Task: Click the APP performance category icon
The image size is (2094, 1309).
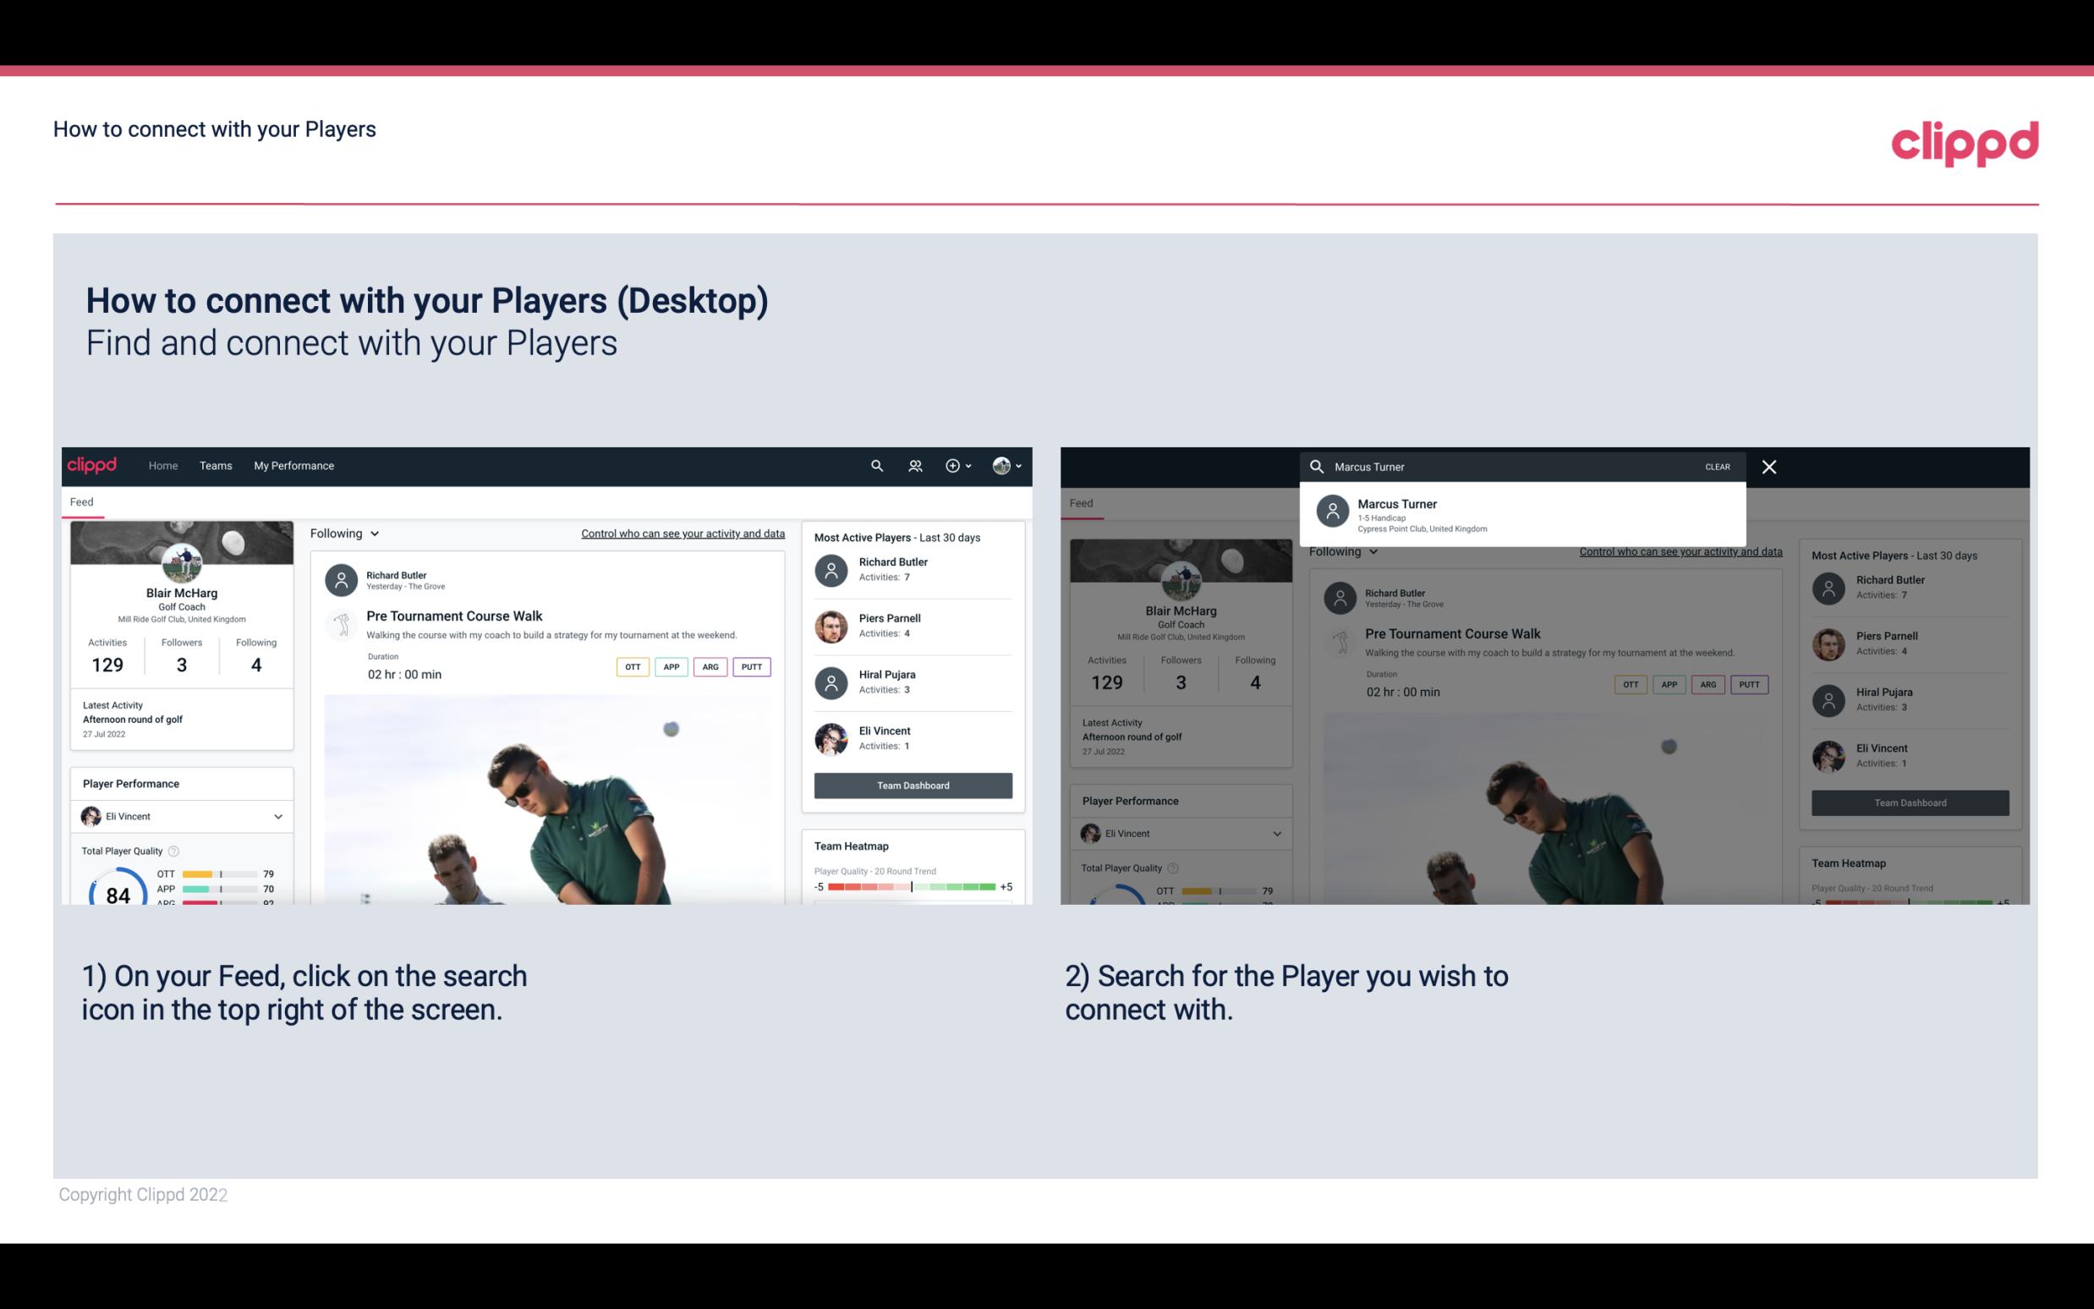Action: click(672, 666)
